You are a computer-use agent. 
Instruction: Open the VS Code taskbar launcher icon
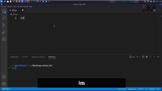click(x=25, y=2)
